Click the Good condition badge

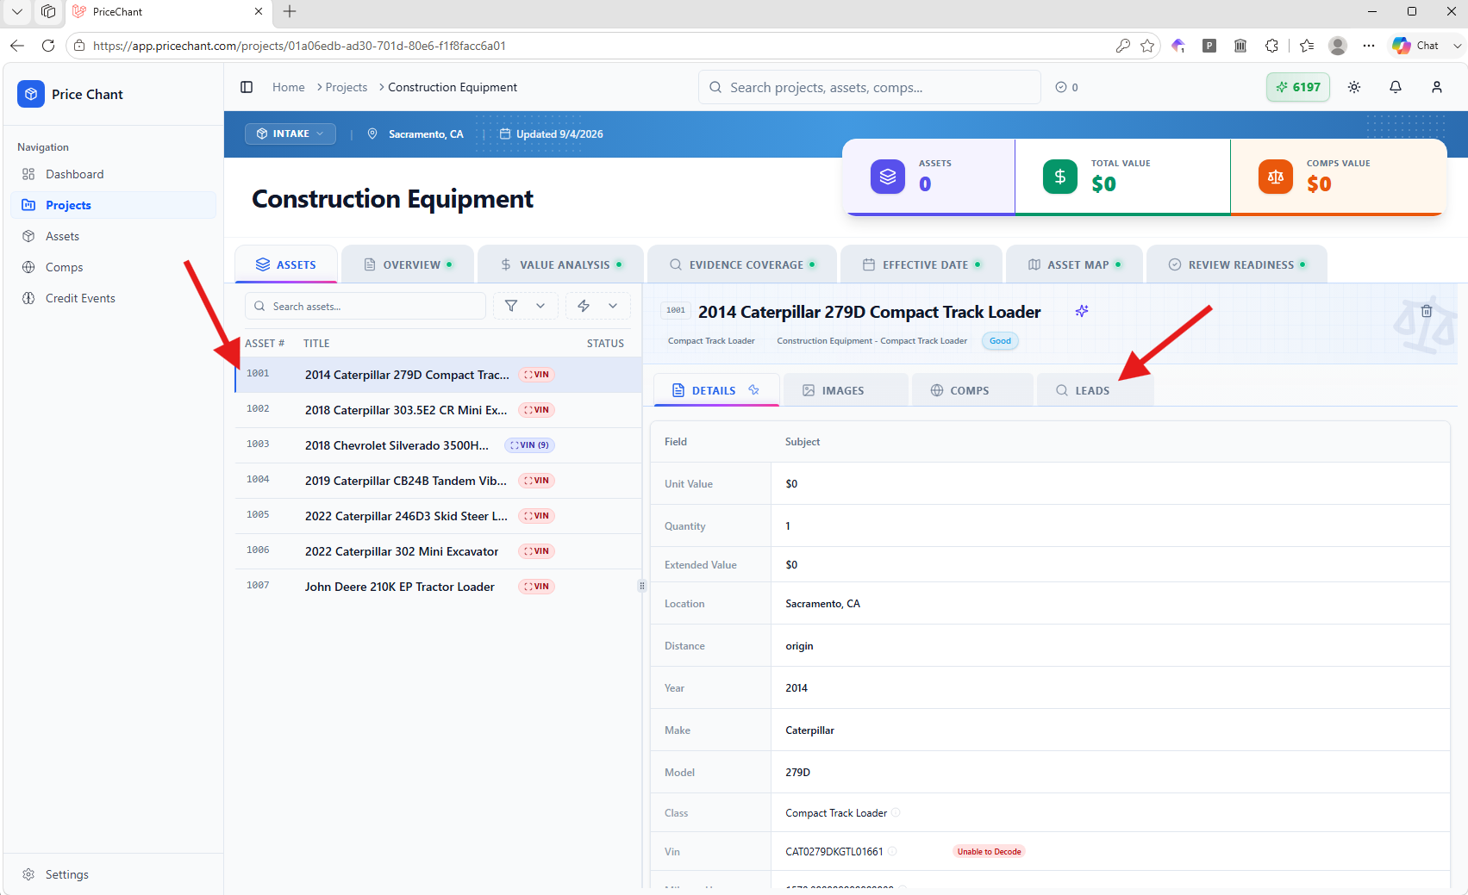[x=1000, y=341]
